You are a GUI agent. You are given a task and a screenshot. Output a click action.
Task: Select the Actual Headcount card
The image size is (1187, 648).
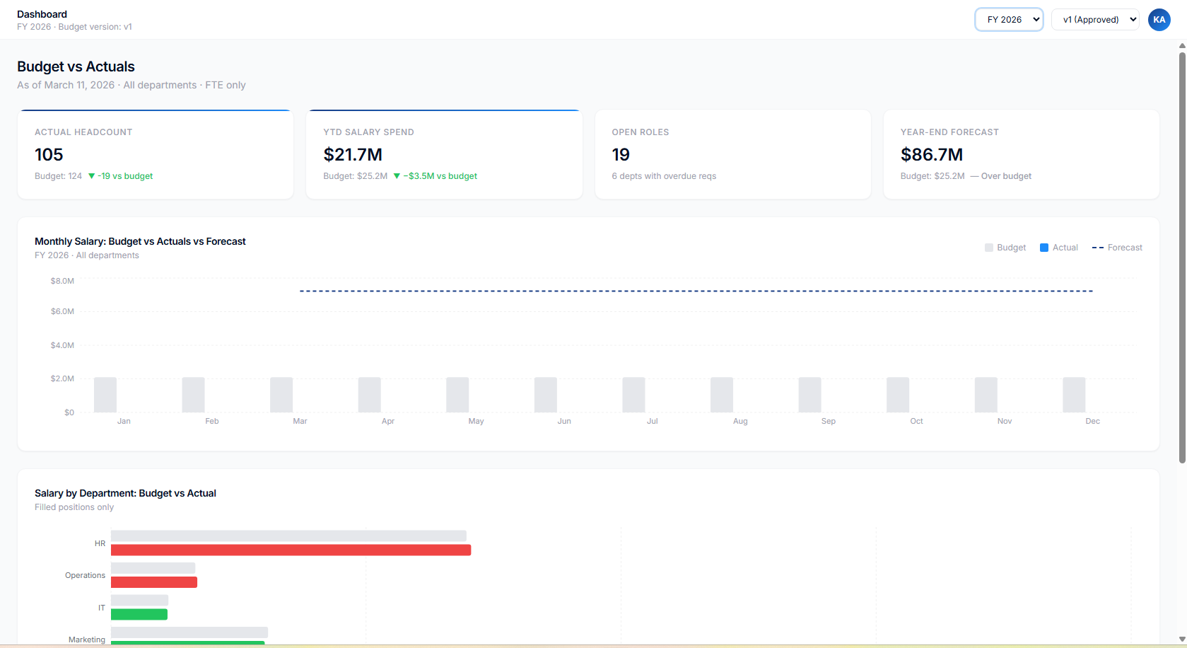[x=156, y=154]
